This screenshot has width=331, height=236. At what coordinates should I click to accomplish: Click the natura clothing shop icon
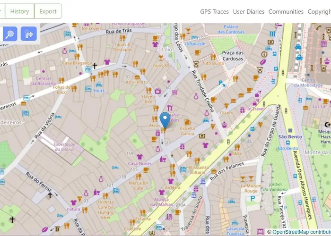(73, 202)
